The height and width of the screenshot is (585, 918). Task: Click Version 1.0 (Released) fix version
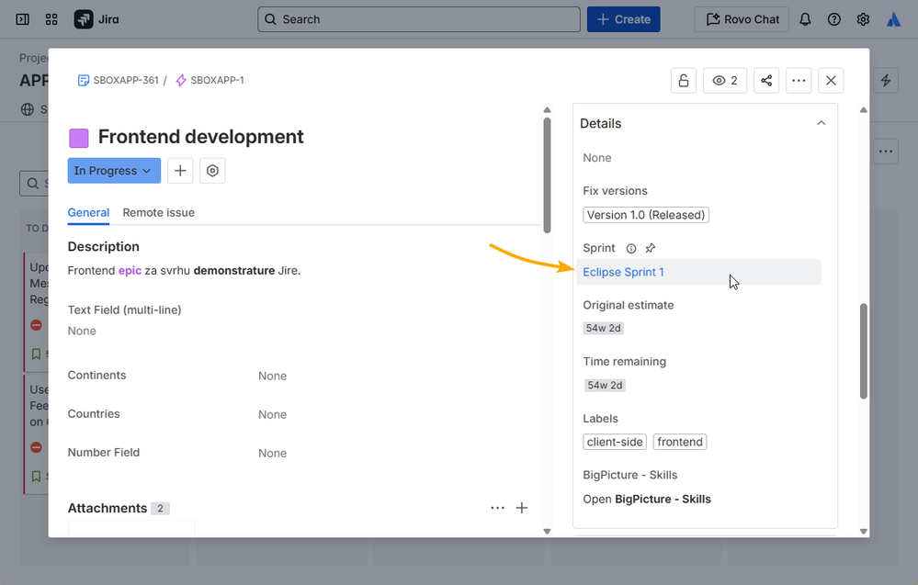646,215
